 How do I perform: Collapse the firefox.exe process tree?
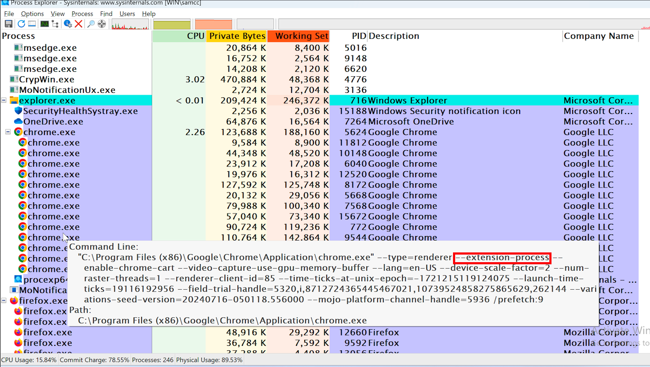coord(4,301)
